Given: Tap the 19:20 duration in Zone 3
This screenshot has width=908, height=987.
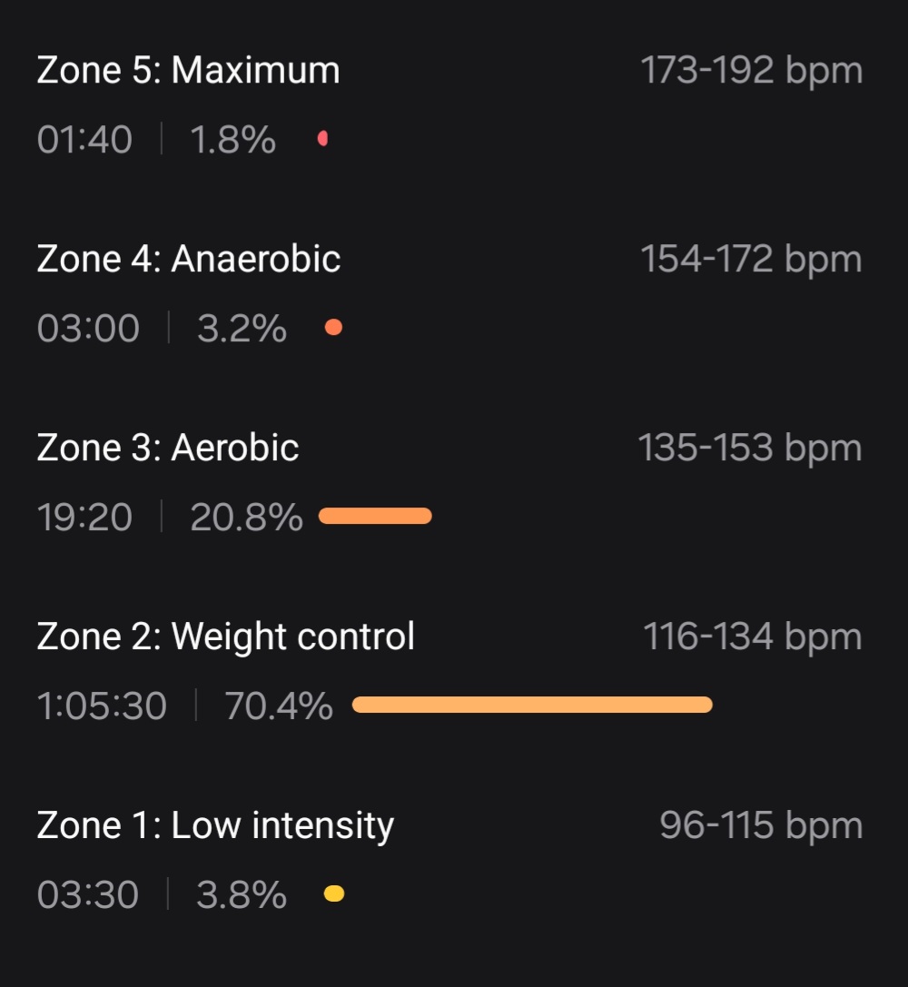Looking at the screenshot, I should click(x=85, y=517).
